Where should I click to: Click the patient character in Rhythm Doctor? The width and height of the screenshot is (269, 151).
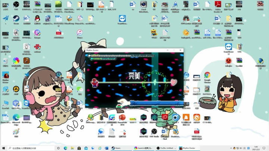[95, 83]
